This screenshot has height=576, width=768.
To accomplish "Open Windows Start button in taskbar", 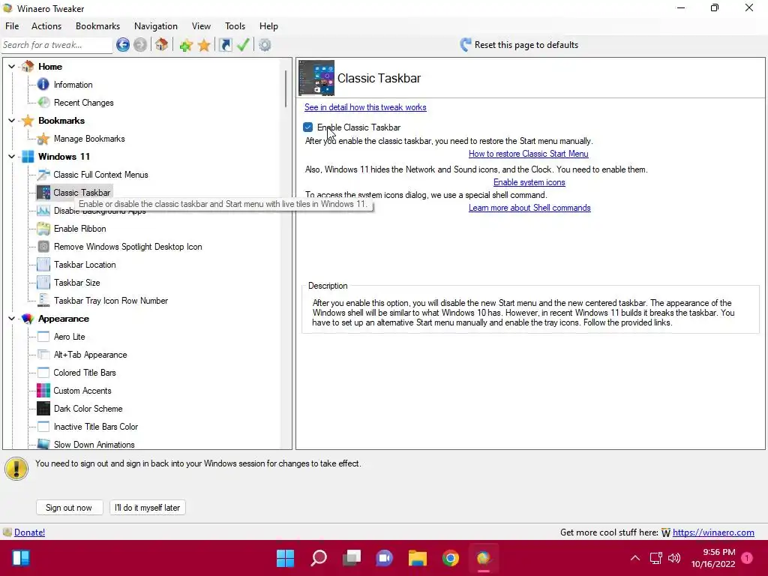I will pyautogui.click(x=285, y=558).
